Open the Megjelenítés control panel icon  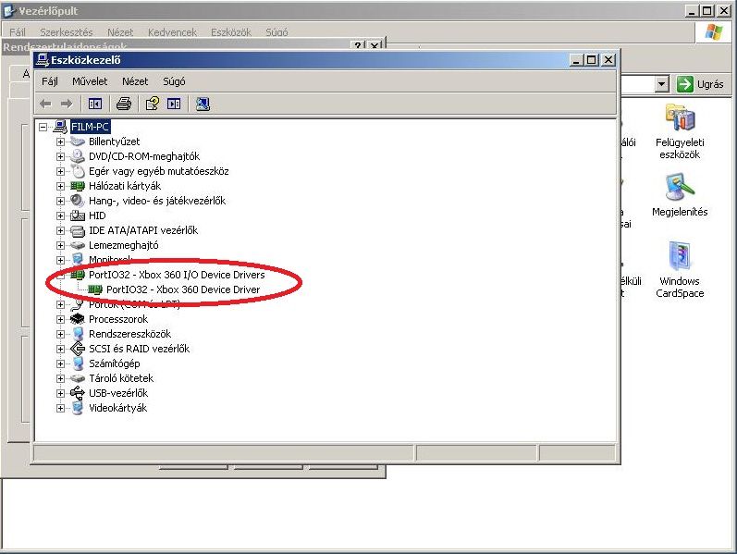click(x=680, y=194)
